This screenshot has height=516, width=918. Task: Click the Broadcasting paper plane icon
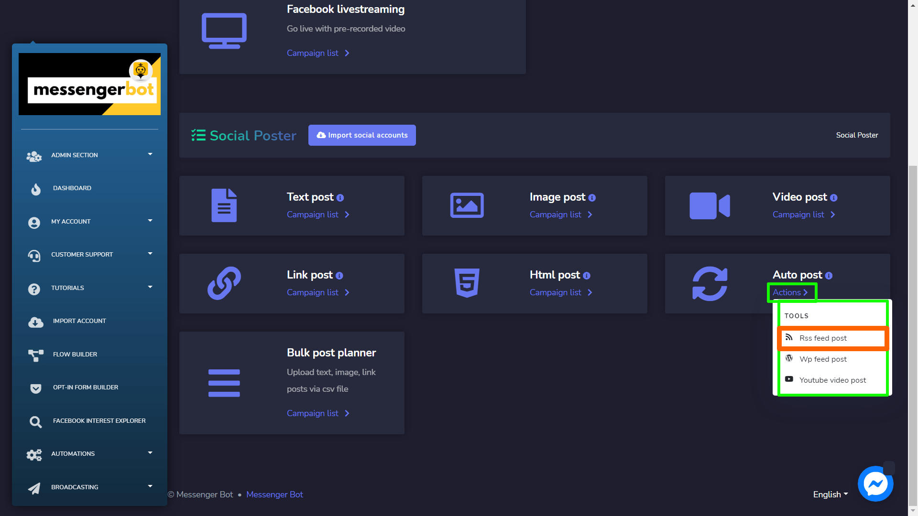click(34, 488)
